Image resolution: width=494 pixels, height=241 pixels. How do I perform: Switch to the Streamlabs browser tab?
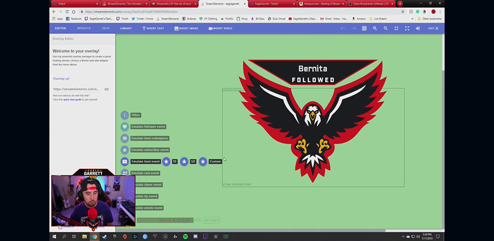[x=173, y=4]
